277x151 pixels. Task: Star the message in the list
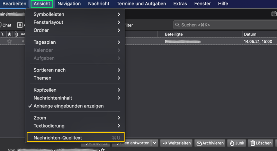(9, 41)
